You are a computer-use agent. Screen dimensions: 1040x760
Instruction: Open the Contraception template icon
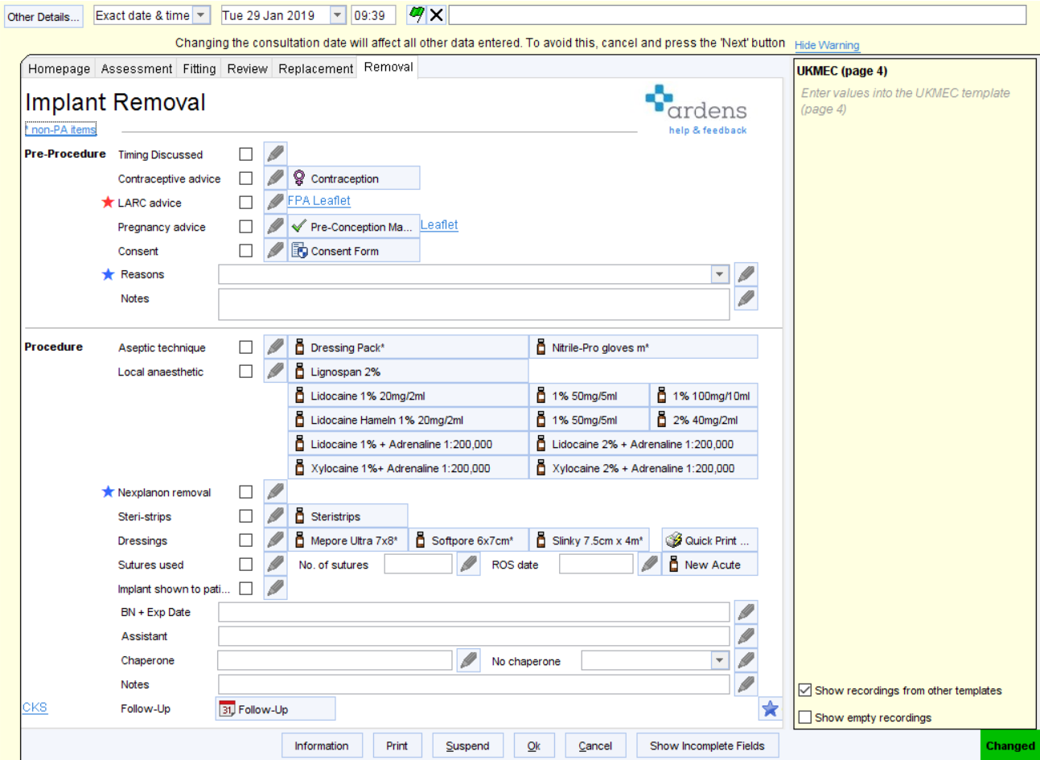pos(298,178)
